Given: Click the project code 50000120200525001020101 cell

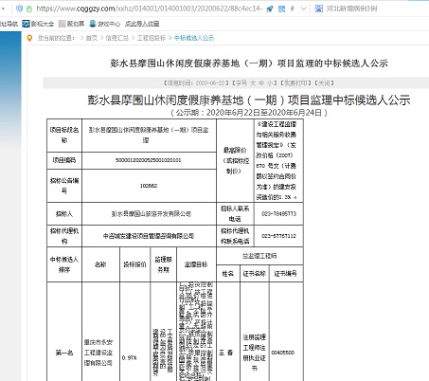Looking at the screenshot, I should tap(149, 160).
